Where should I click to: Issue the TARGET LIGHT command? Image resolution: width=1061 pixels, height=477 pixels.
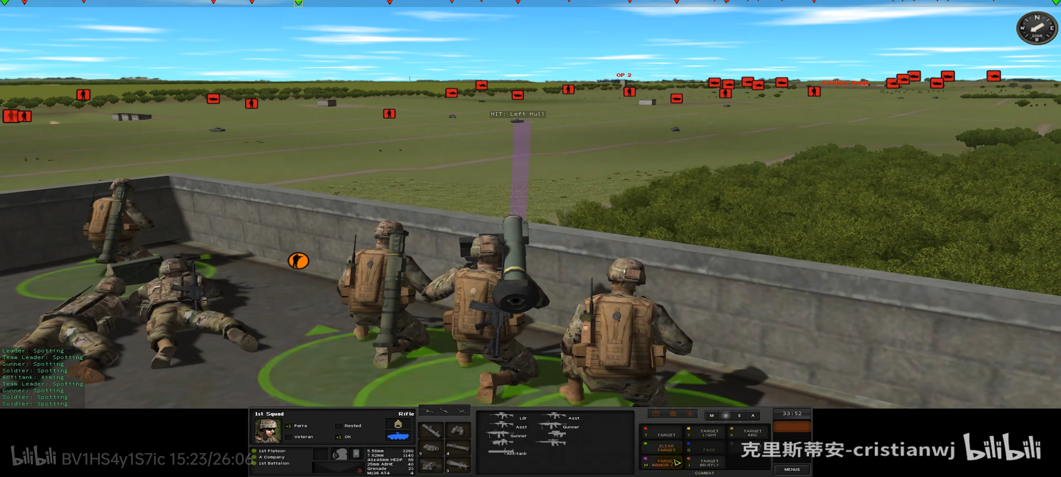[705, 432]
